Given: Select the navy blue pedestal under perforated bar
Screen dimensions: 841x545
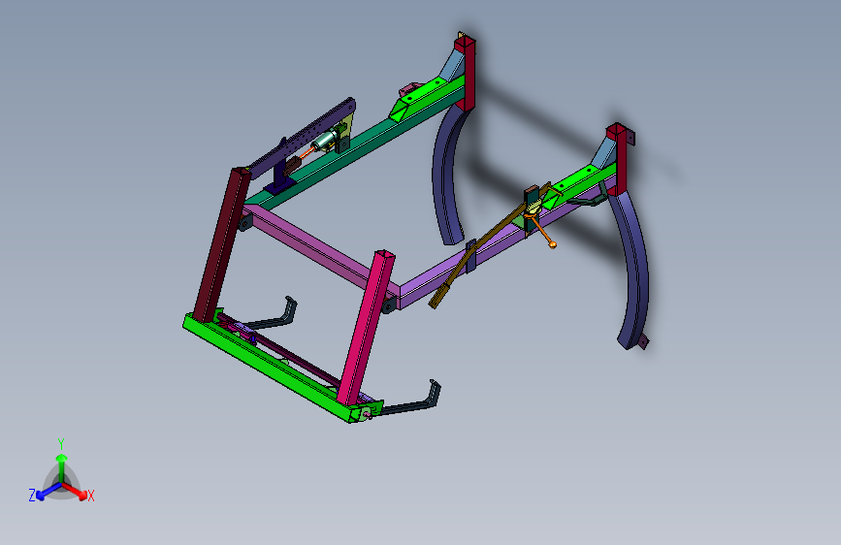Looking at the screenshot, I should (x=279, y=178).
